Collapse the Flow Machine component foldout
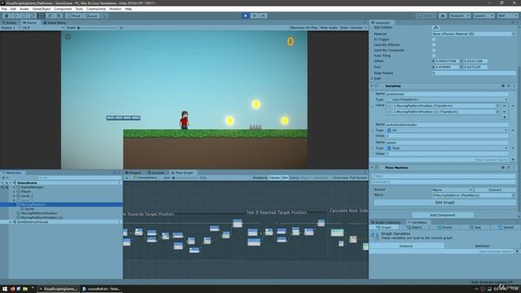The width and height of the screenshot is (521, 293). [372, 168]
